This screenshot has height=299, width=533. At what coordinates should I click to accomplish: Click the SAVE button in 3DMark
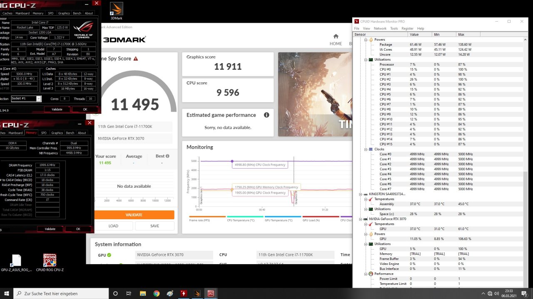pyautogui.click(x=154, y=226)
